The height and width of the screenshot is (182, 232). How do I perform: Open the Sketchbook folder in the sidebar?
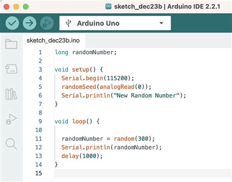coord(11,44)
